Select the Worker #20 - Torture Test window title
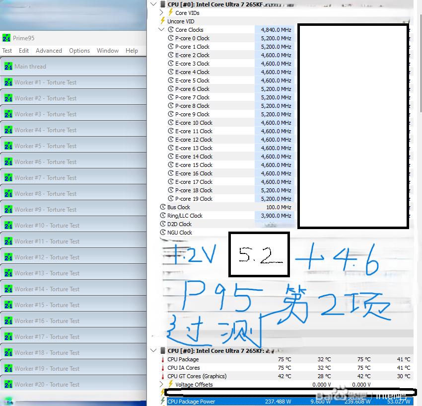The width and height of the screenshot is (422, 406). pos(47,385)
